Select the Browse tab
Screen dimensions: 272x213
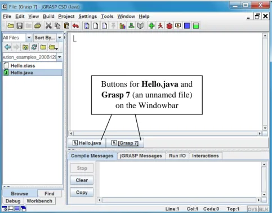(20, 193)
